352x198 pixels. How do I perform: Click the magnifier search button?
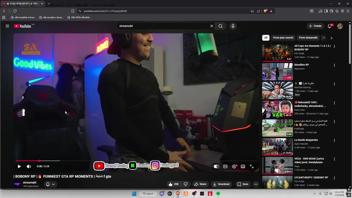pos(221,26)
